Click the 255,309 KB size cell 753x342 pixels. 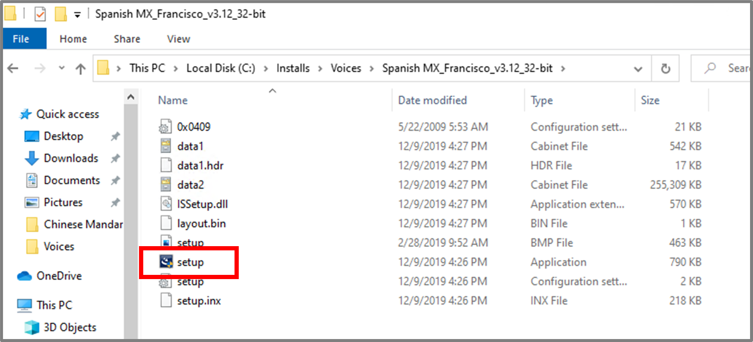pos(675,185)
